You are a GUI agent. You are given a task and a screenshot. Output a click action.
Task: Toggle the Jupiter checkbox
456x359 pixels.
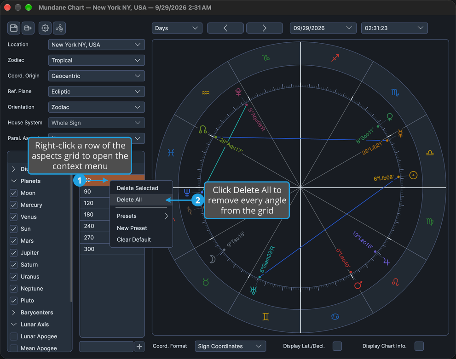14,253
